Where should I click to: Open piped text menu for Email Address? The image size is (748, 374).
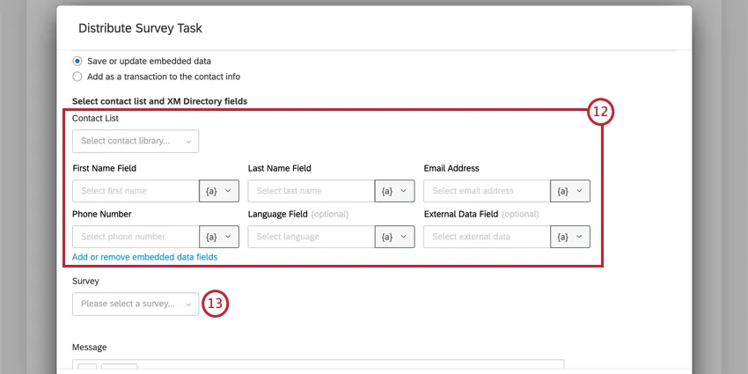(x=570, y=191)
